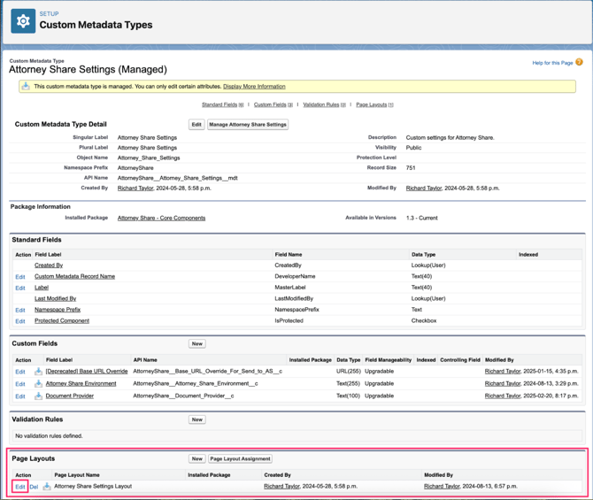593x500 pixels.
Task: Edit the Attorney Share Settings Layout
Action: coord(19,487)
